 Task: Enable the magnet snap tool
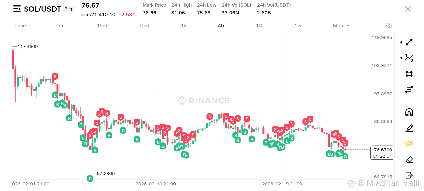(409, 112)
